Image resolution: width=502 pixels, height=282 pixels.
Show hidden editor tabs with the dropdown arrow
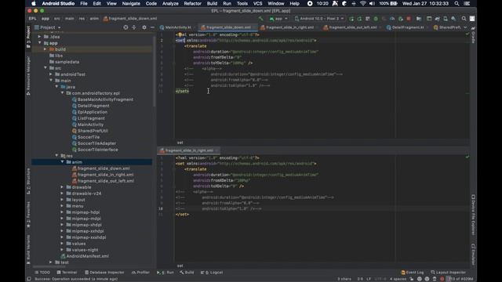click(x=465, y=27)
